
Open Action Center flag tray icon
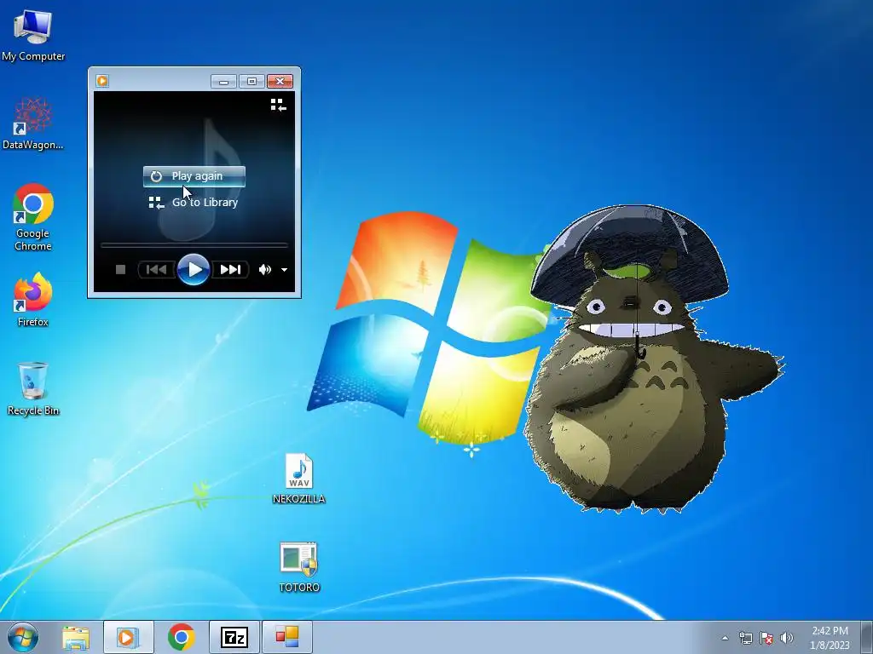tap(766, 638)
